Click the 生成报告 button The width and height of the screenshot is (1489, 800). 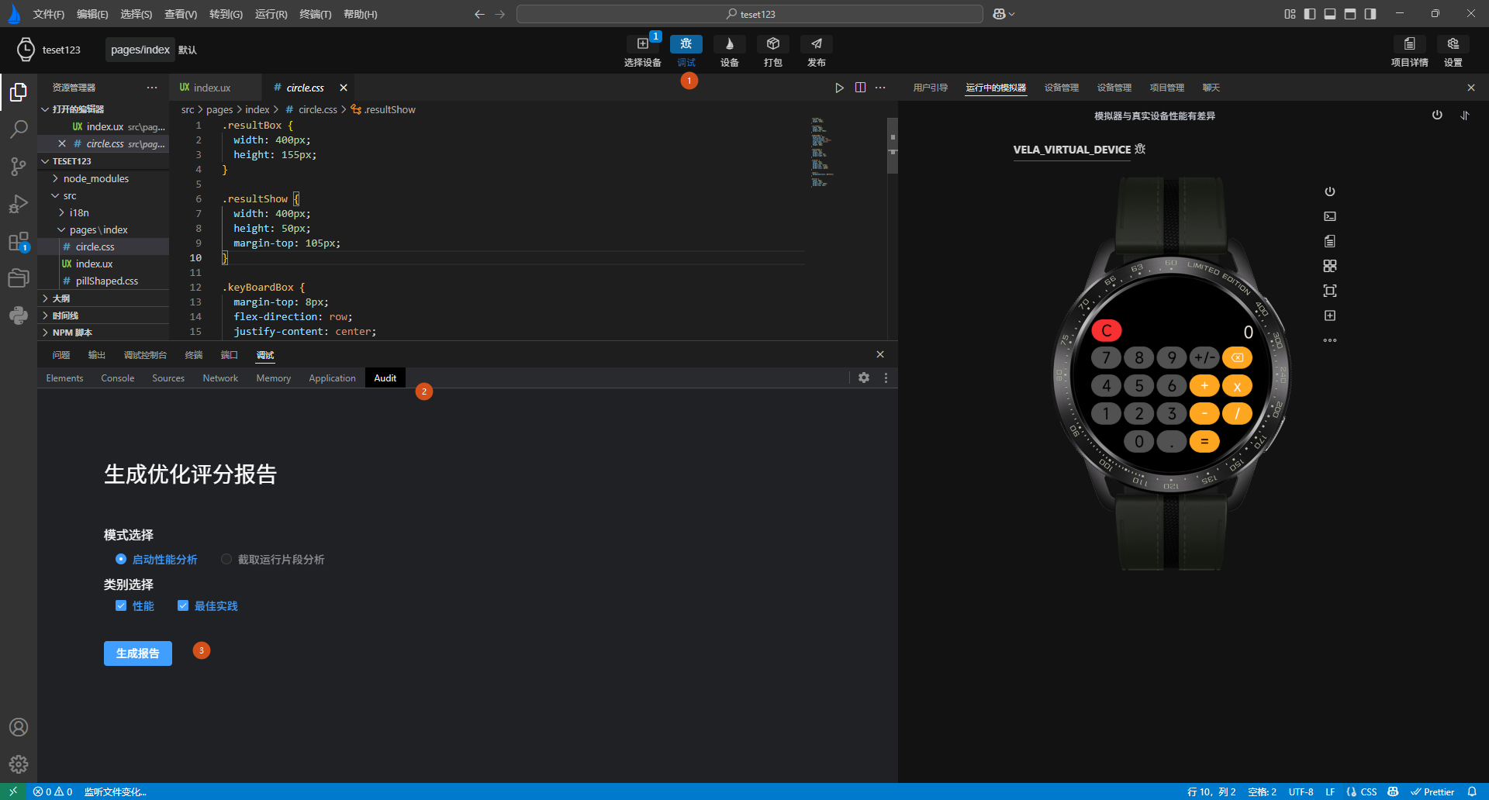click(x=138, y=653)
